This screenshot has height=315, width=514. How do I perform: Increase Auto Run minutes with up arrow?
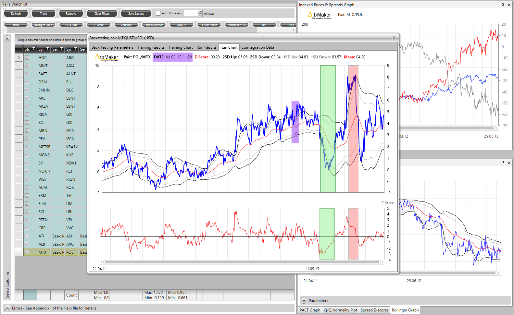200,12
